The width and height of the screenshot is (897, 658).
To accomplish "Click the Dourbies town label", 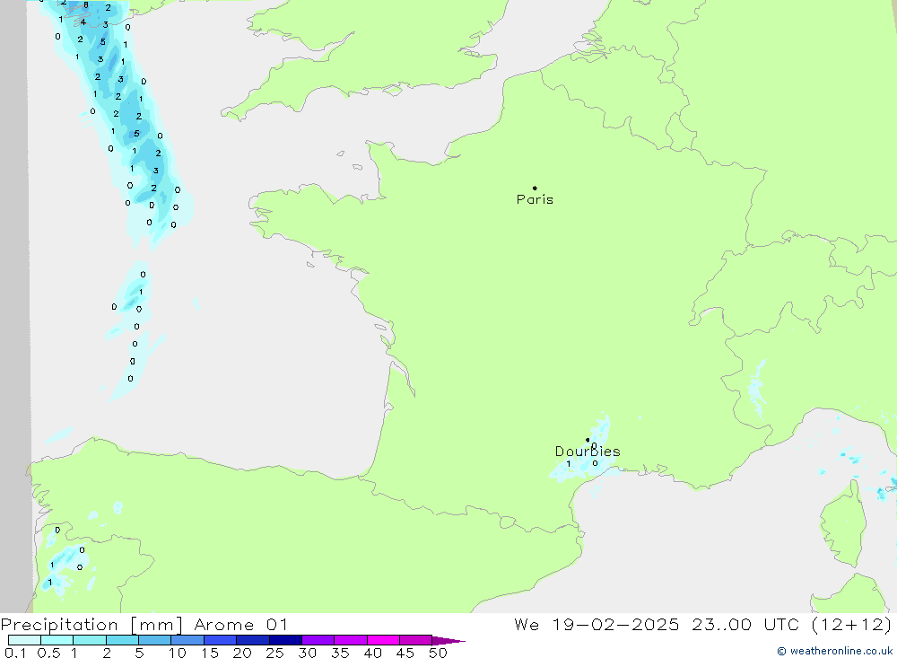I will click(588, 452).
